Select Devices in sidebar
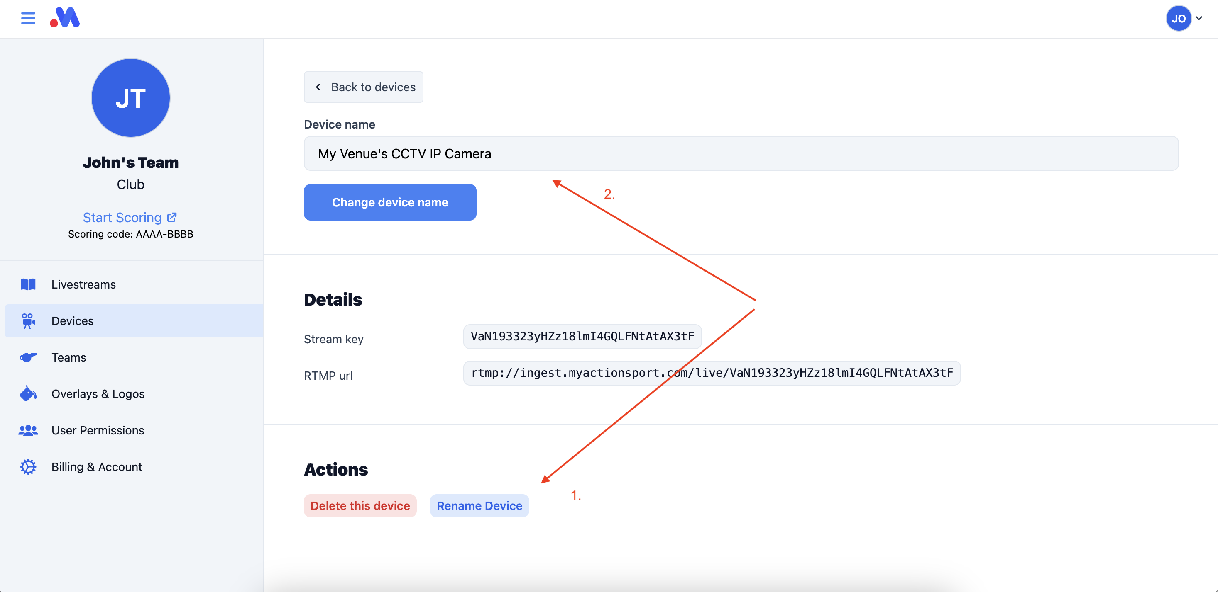The image size is (1218, 592). tap(134, 320)
